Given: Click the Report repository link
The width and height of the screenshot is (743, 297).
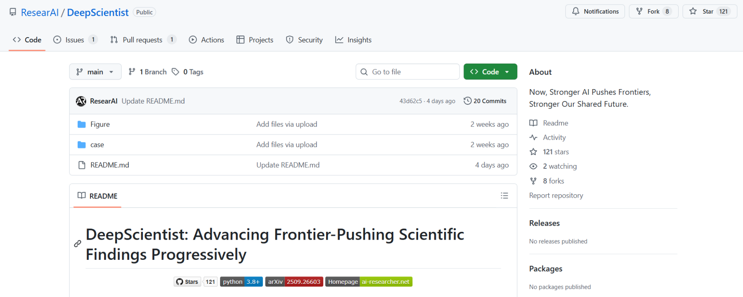Looking at the screenshot, I should point(556,196).
